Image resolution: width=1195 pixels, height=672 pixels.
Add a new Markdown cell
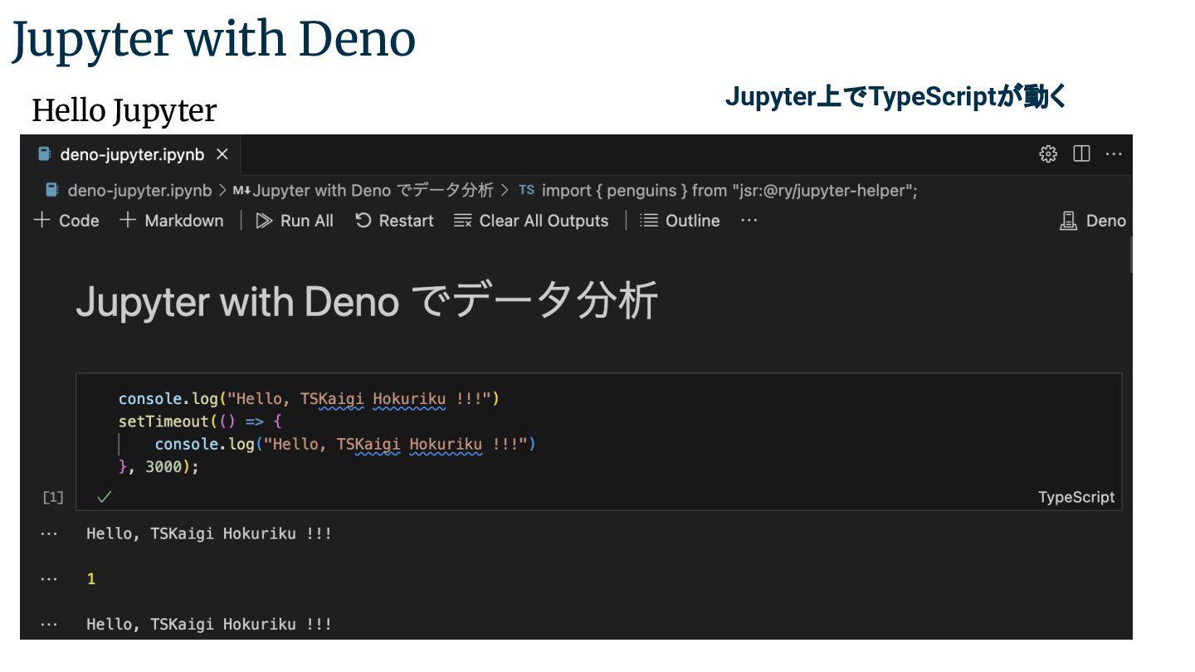(x=172, y=221)
